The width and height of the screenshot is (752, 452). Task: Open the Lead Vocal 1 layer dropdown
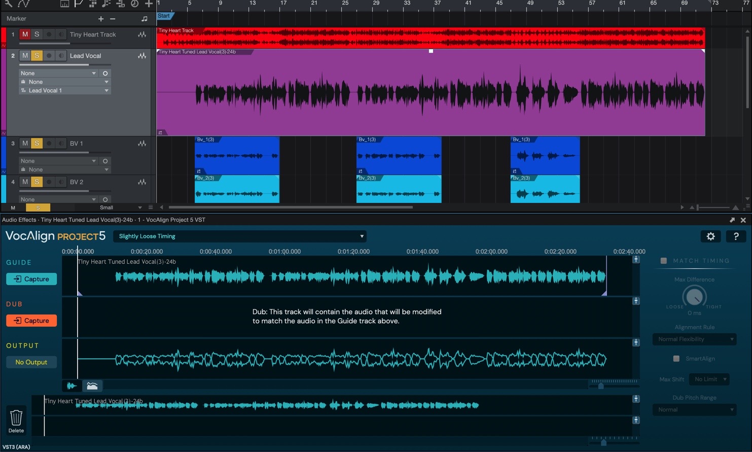tap(65, 90)
